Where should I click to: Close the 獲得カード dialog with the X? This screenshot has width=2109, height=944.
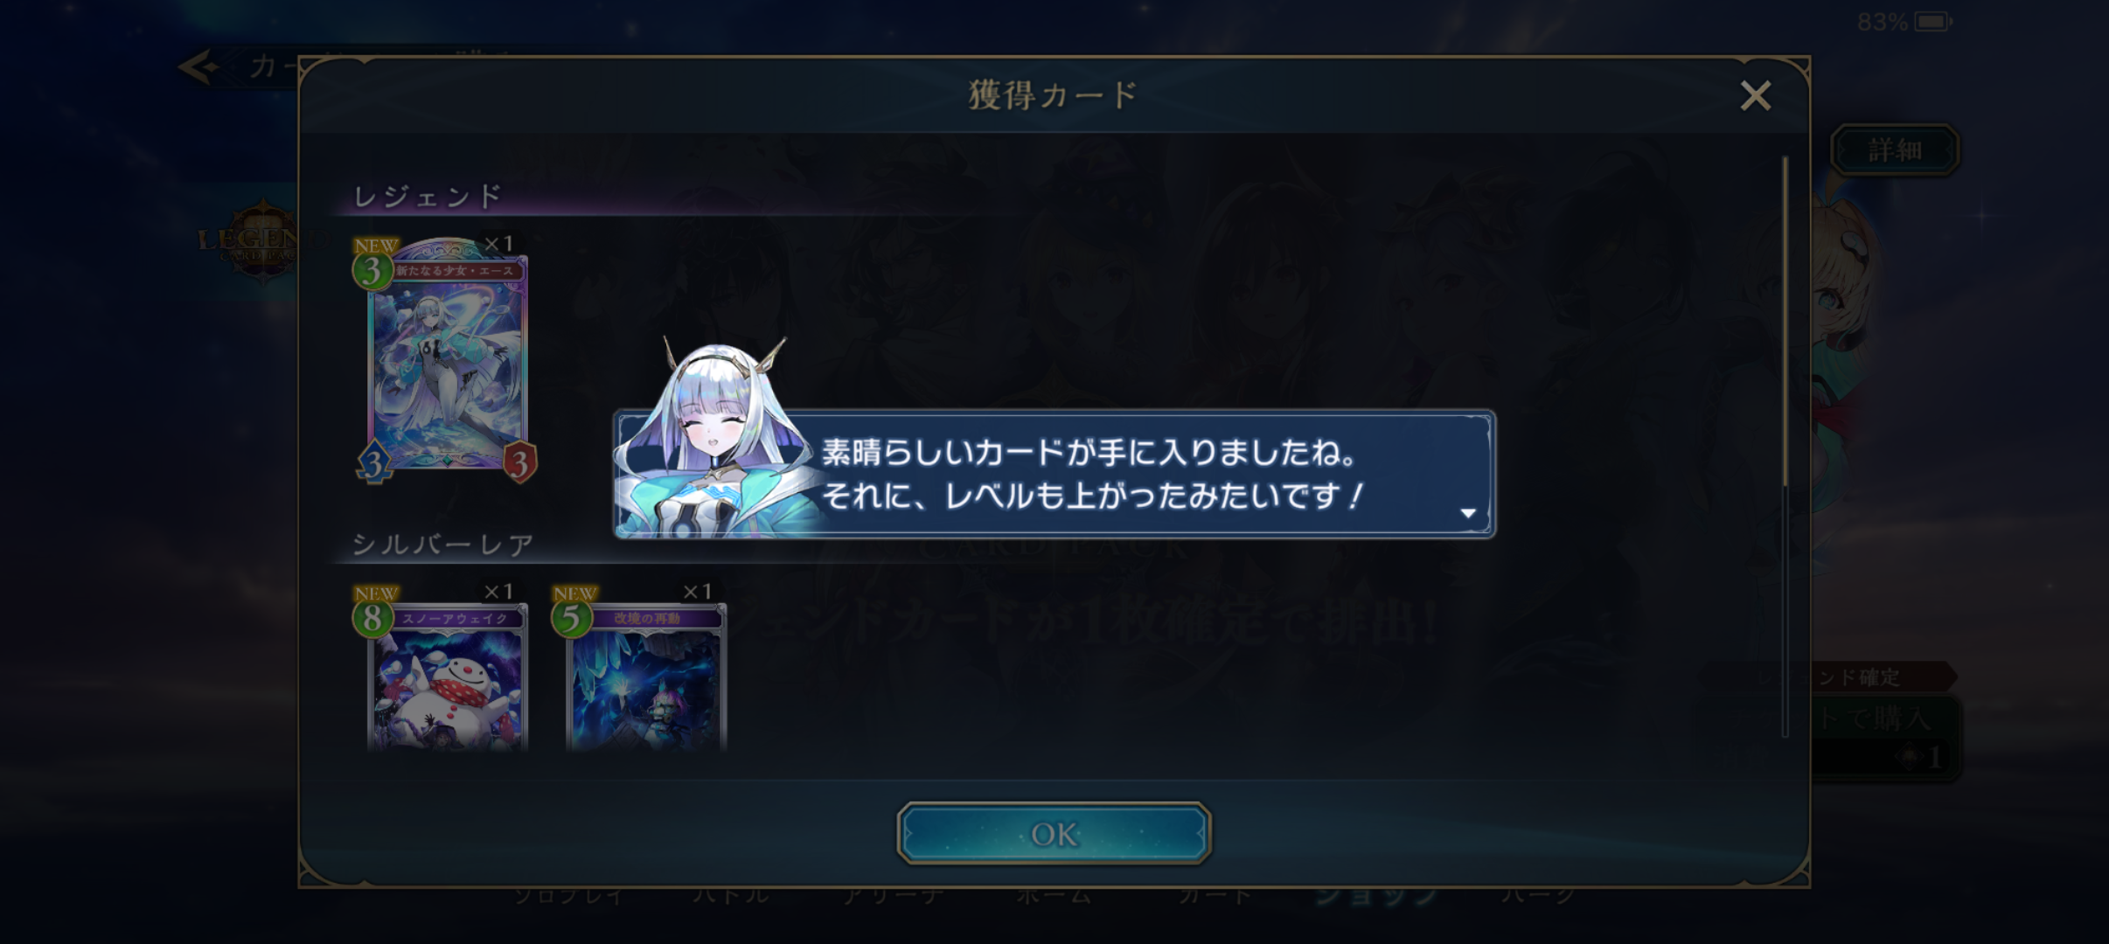1755,95
